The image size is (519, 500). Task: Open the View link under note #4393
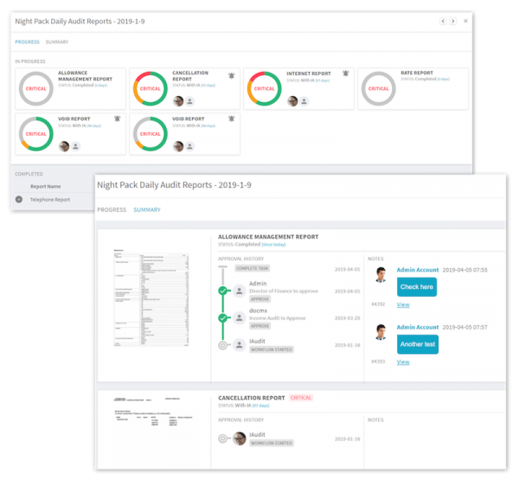[x=402, y=362]
